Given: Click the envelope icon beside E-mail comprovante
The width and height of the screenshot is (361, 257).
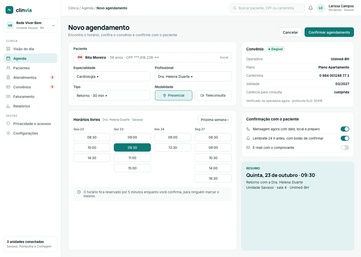Looking at the screenshot, I should coord(248,148).
